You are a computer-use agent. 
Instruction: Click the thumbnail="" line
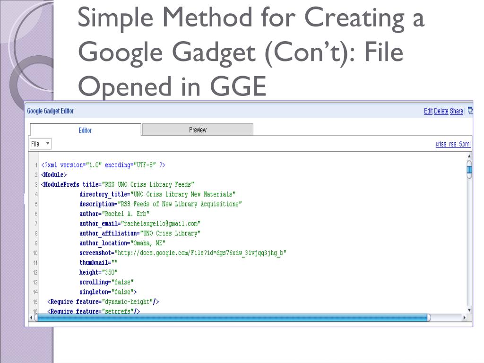[98, 263]
